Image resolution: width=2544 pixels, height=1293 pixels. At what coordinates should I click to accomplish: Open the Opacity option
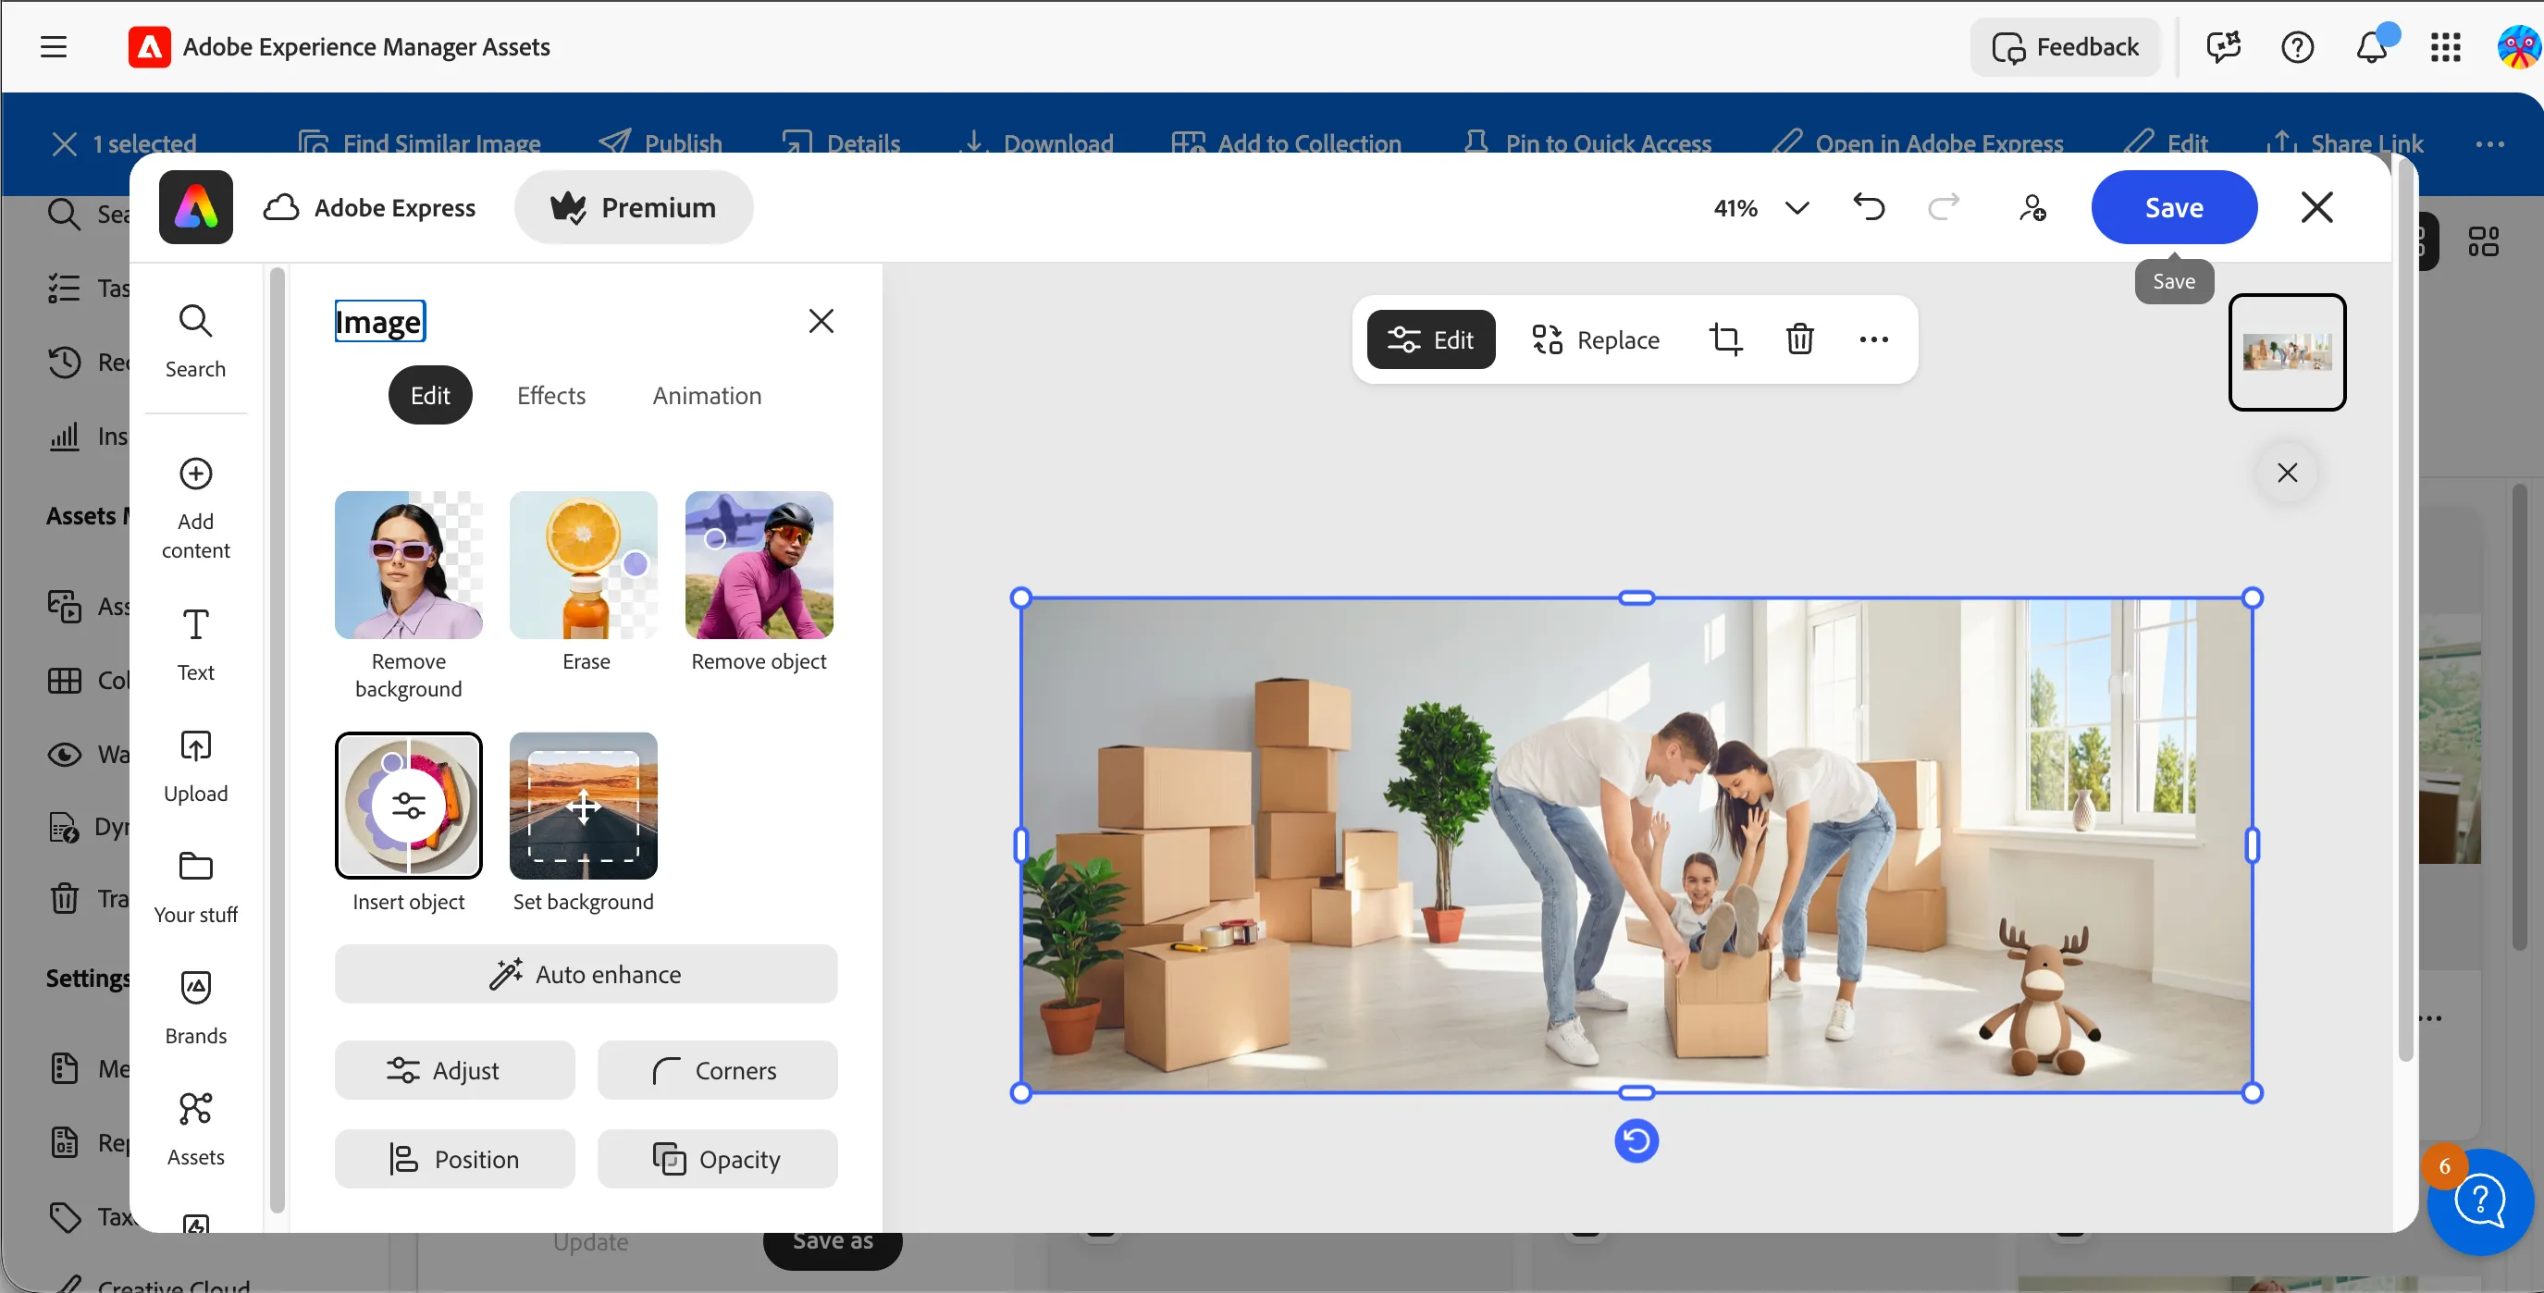717,1159
